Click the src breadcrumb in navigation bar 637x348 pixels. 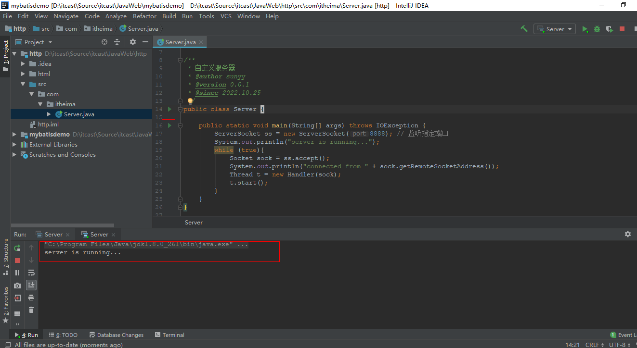41,29
